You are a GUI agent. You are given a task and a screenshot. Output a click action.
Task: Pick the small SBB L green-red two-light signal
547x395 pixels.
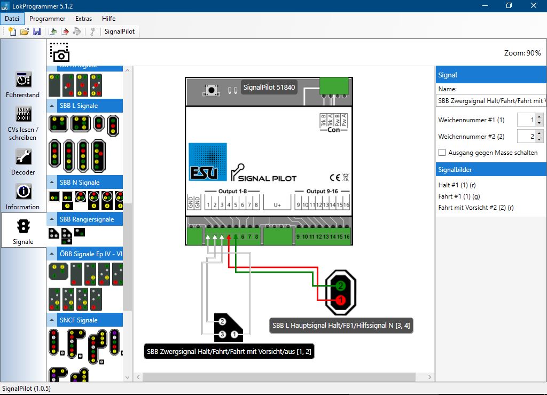pos(99,123)
